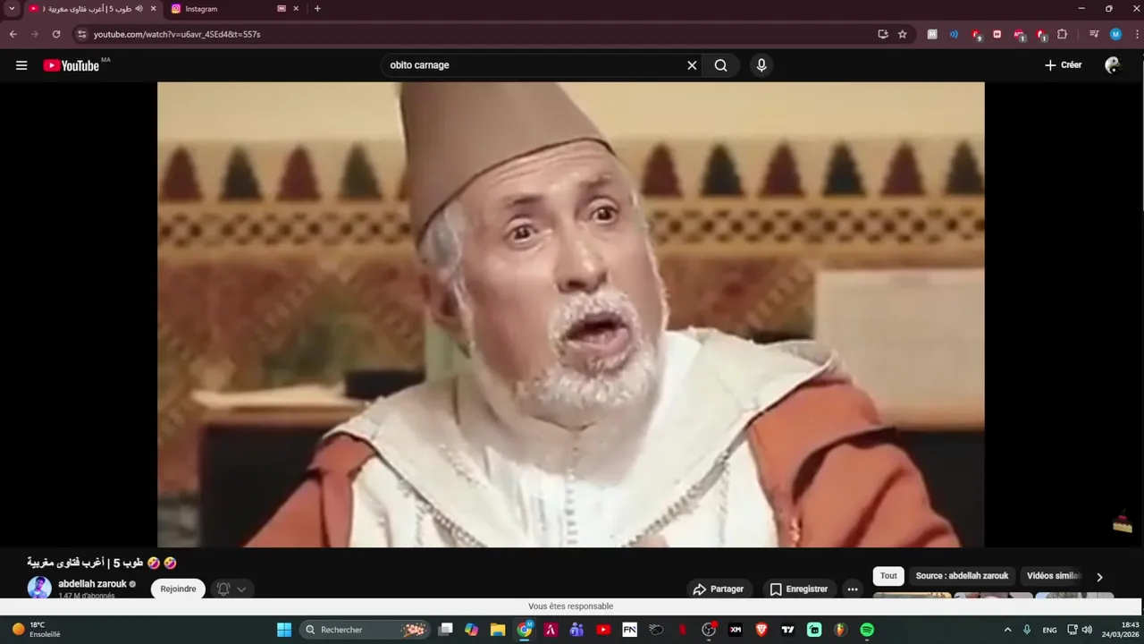Open Task View on the taskbar
The image size is (1144, 644).
446,630
